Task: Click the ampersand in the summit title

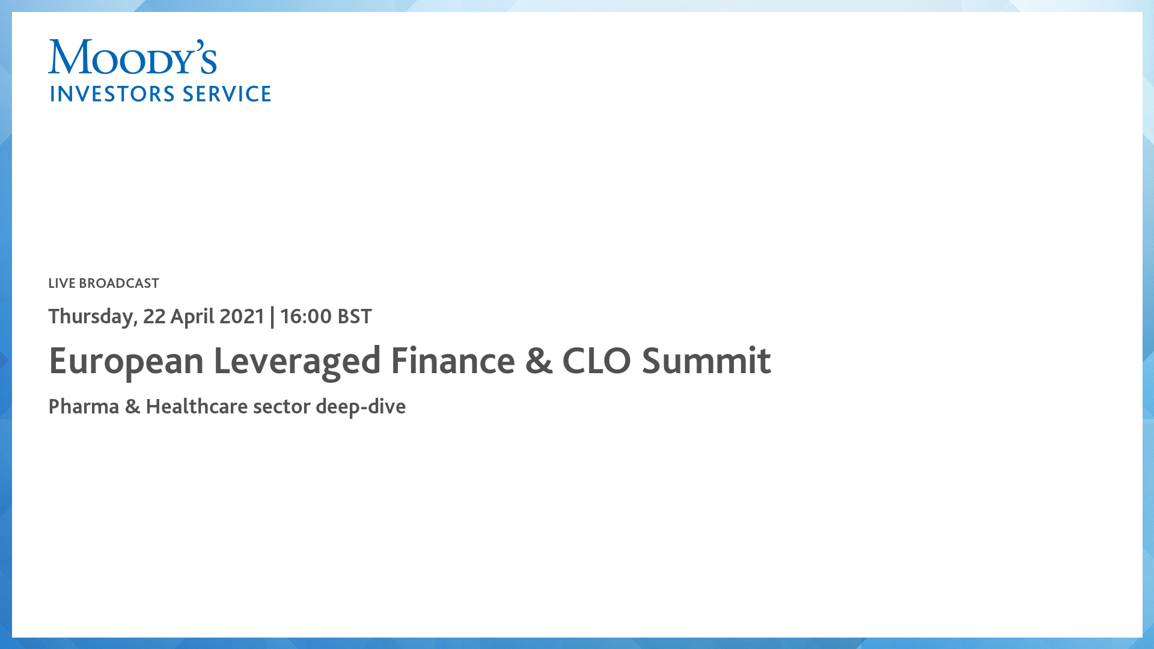Action: click(x=539, y=361)
